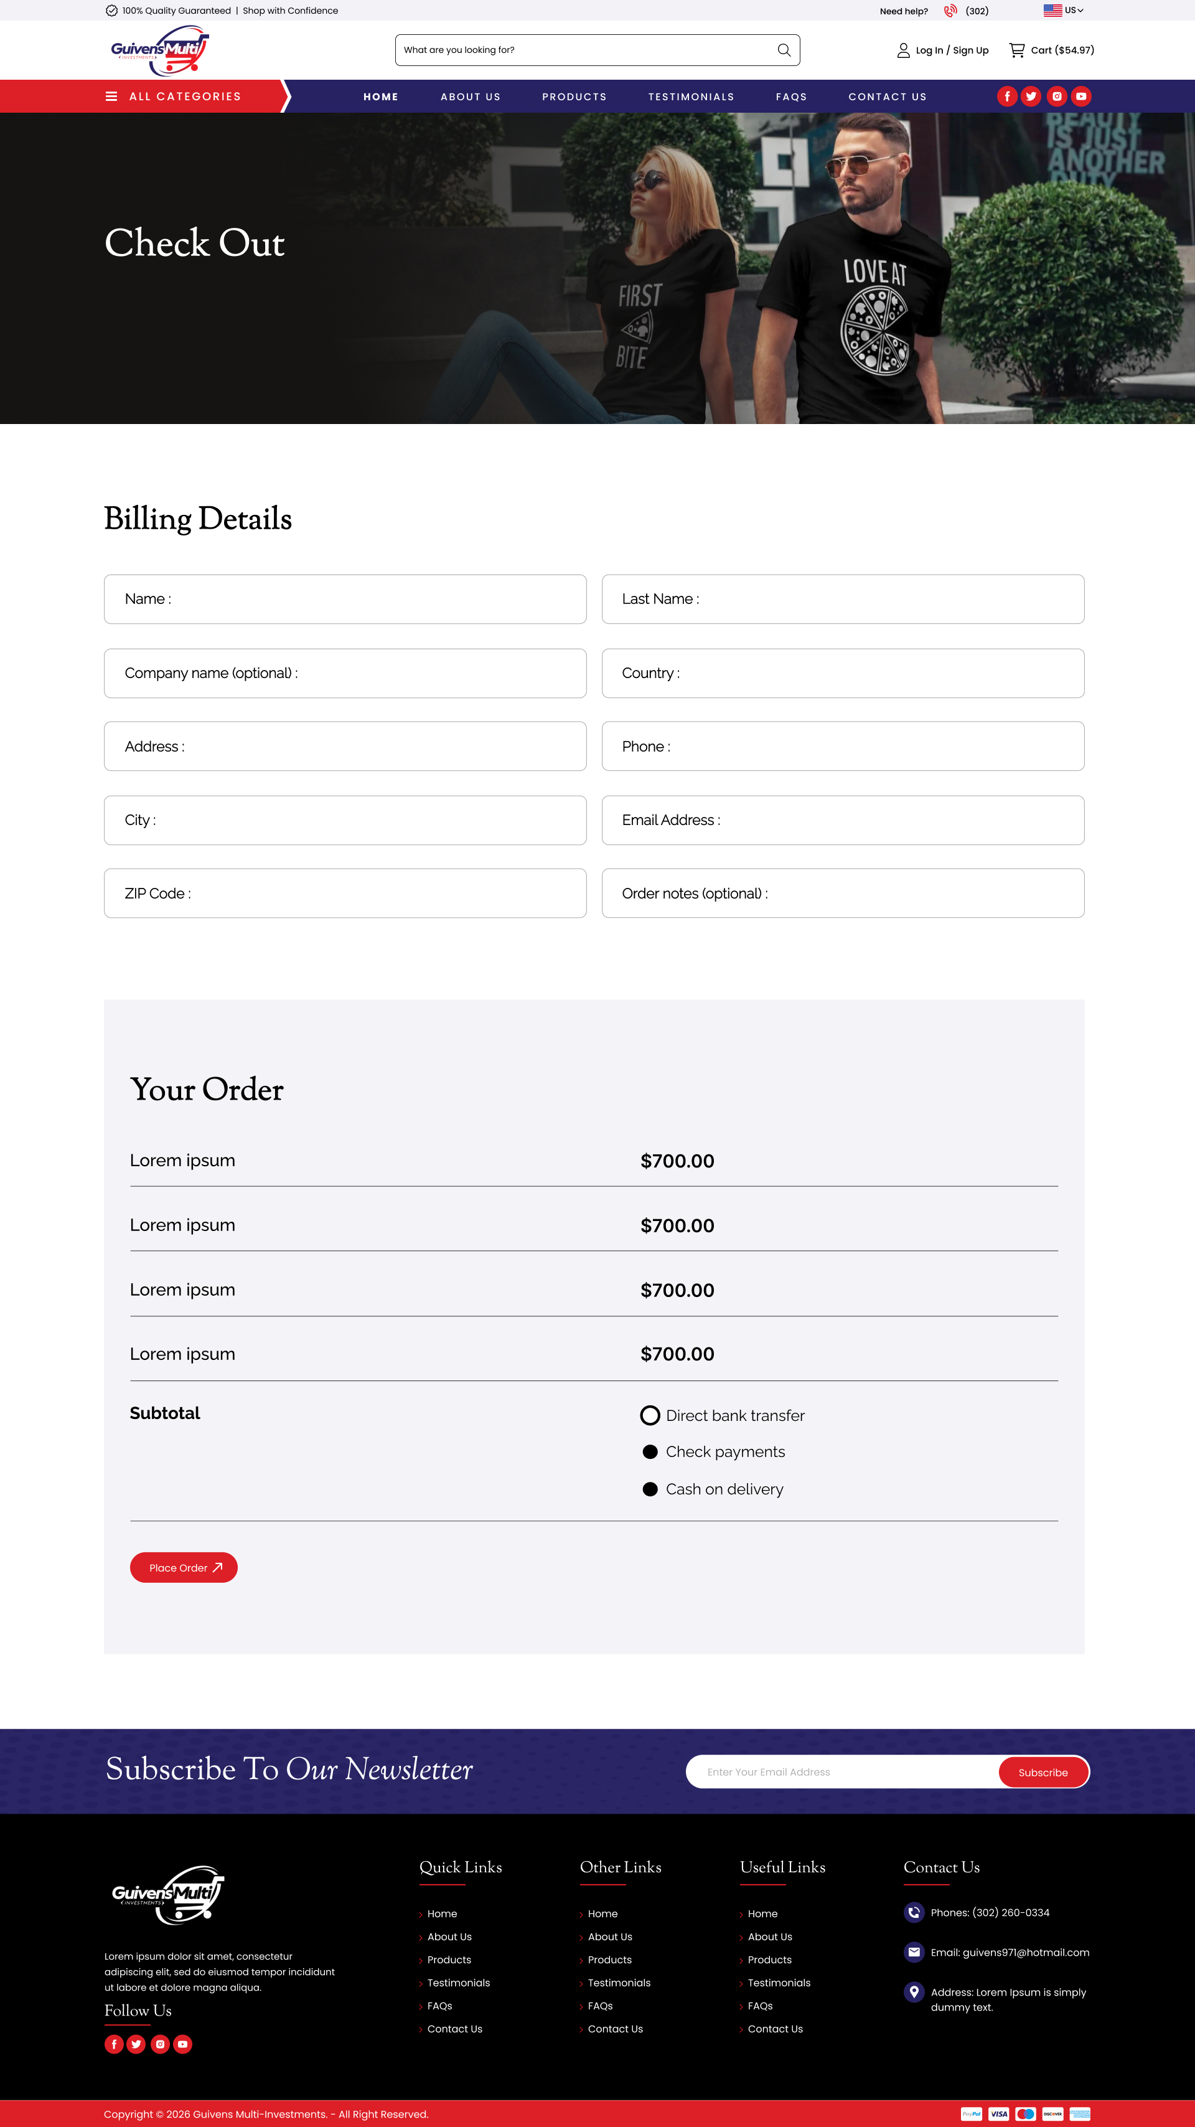
Task: Click the footer FAQs link under Quick Links
Action: click(x=439, y=2006)
